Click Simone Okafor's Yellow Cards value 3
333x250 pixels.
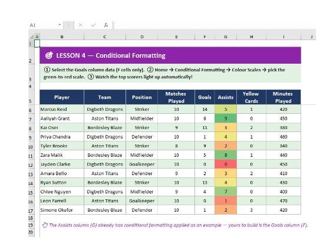(x=252, y=210)
